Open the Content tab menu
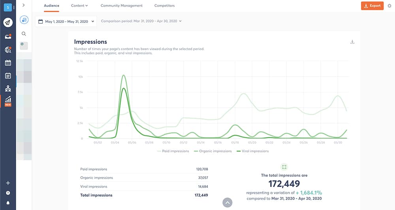Image resolution: width=395 pixels, height=210 pixels. click(79, 6)
